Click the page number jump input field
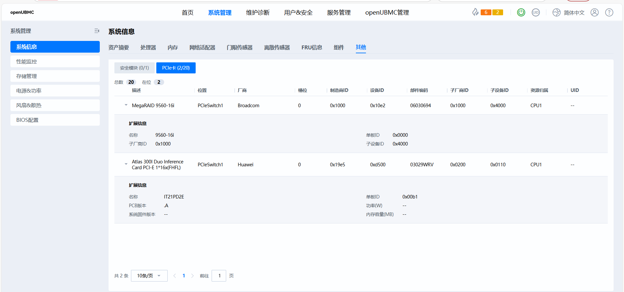The image size is (624, 292). (x=219, y=276)
